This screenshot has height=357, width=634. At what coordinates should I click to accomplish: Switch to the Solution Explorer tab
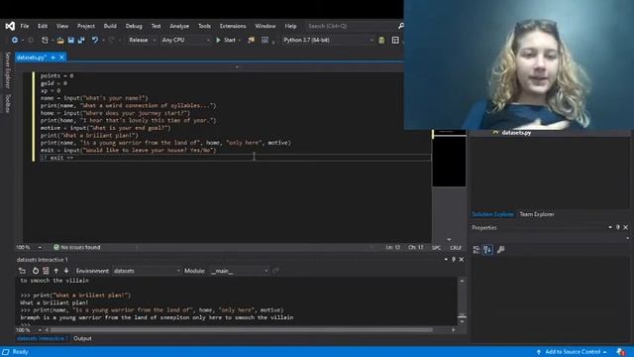(x=493, y=214)
